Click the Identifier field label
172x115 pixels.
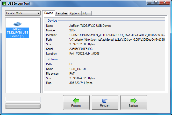pos(51,35)
